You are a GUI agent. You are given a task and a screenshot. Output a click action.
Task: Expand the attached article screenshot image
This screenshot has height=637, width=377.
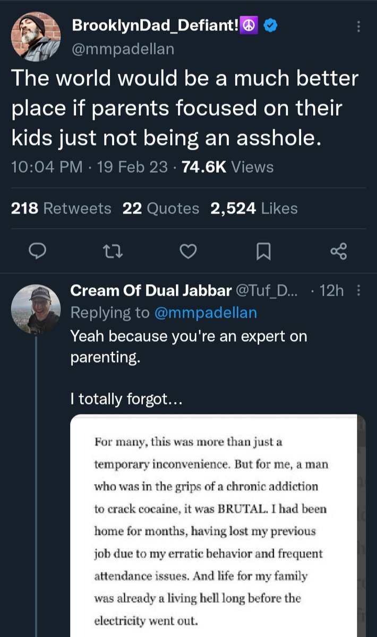[218, 526]
